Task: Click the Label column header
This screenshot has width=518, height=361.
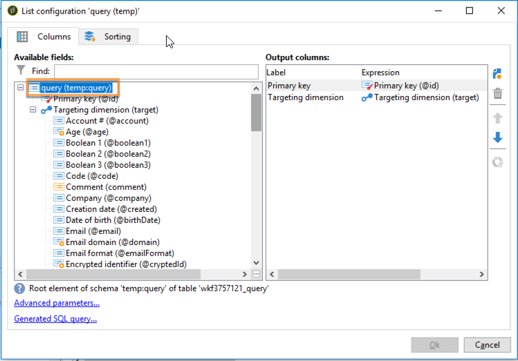Action: [x=313, y=72]
